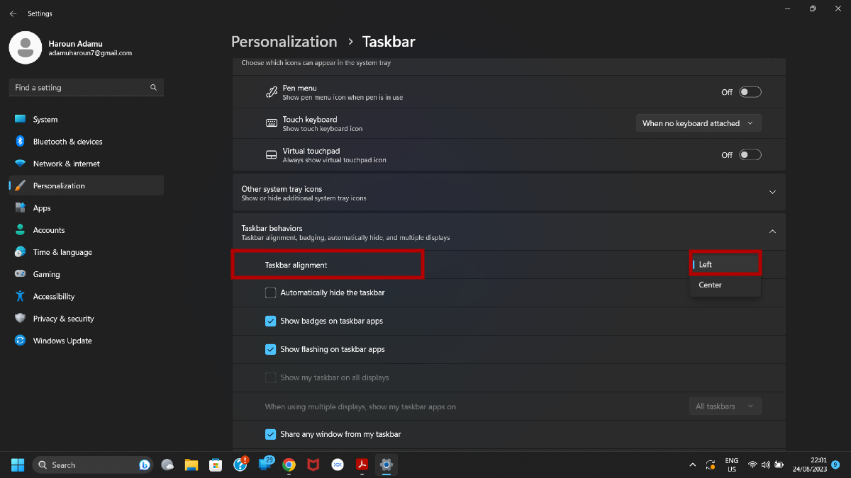Uncheck Show badges on taskbar apps
The width and height of the screenshot is (851, 478).
click(270, 321)
